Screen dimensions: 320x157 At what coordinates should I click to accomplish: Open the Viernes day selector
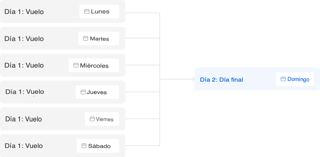(102, 119)
